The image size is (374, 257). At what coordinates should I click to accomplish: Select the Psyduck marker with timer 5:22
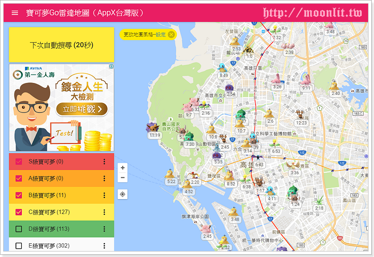point(171,174)
